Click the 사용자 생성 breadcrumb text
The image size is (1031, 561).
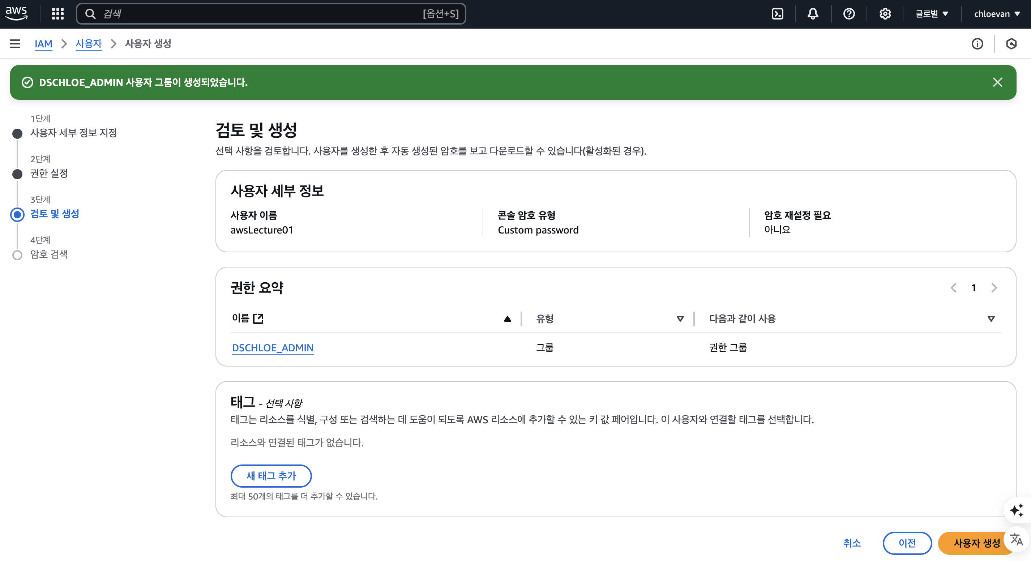coord(148,44)
